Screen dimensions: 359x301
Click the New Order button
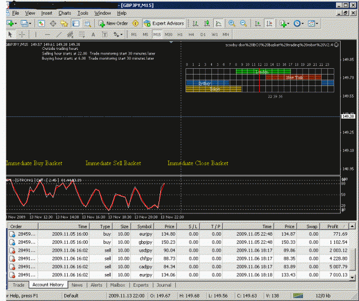pyautogui.click(x=113, y=24)
